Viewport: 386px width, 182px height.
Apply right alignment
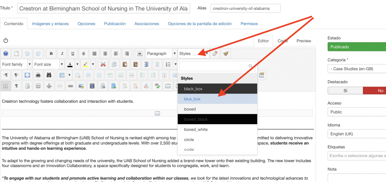coord(127,53)
